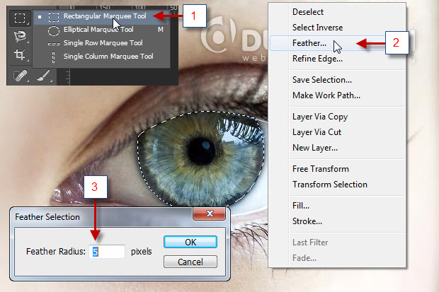Choose Elliptical Marquee Tool from the flyout
Image resolution: width=439 pixels, height=292 pixels.
coord(102,30)
